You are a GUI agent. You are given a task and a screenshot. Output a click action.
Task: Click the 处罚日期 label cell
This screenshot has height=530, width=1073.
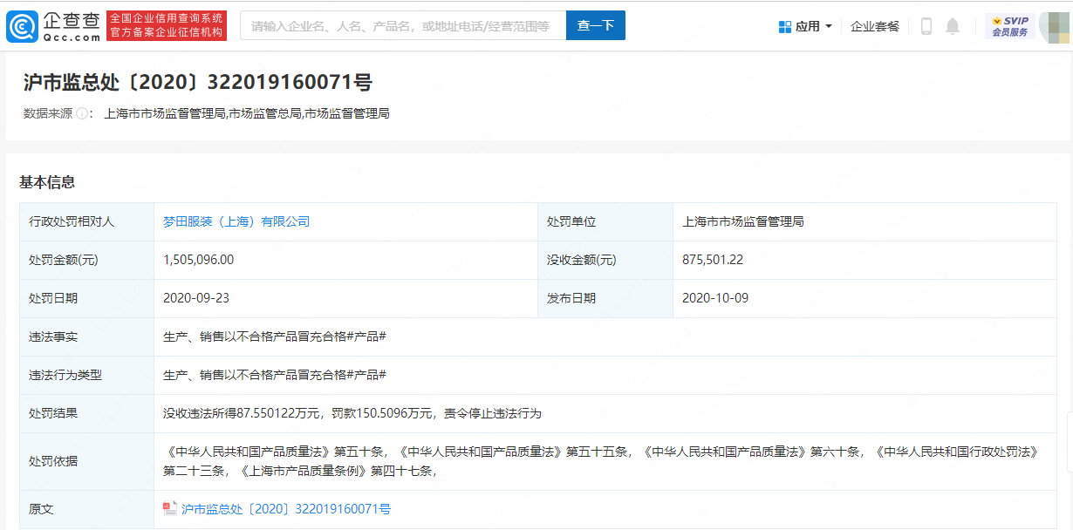86,298
